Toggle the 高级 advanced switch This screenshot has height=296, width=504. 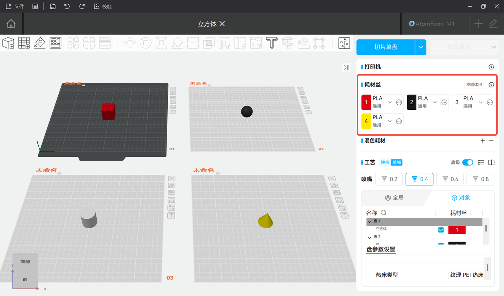click(468, 163)
